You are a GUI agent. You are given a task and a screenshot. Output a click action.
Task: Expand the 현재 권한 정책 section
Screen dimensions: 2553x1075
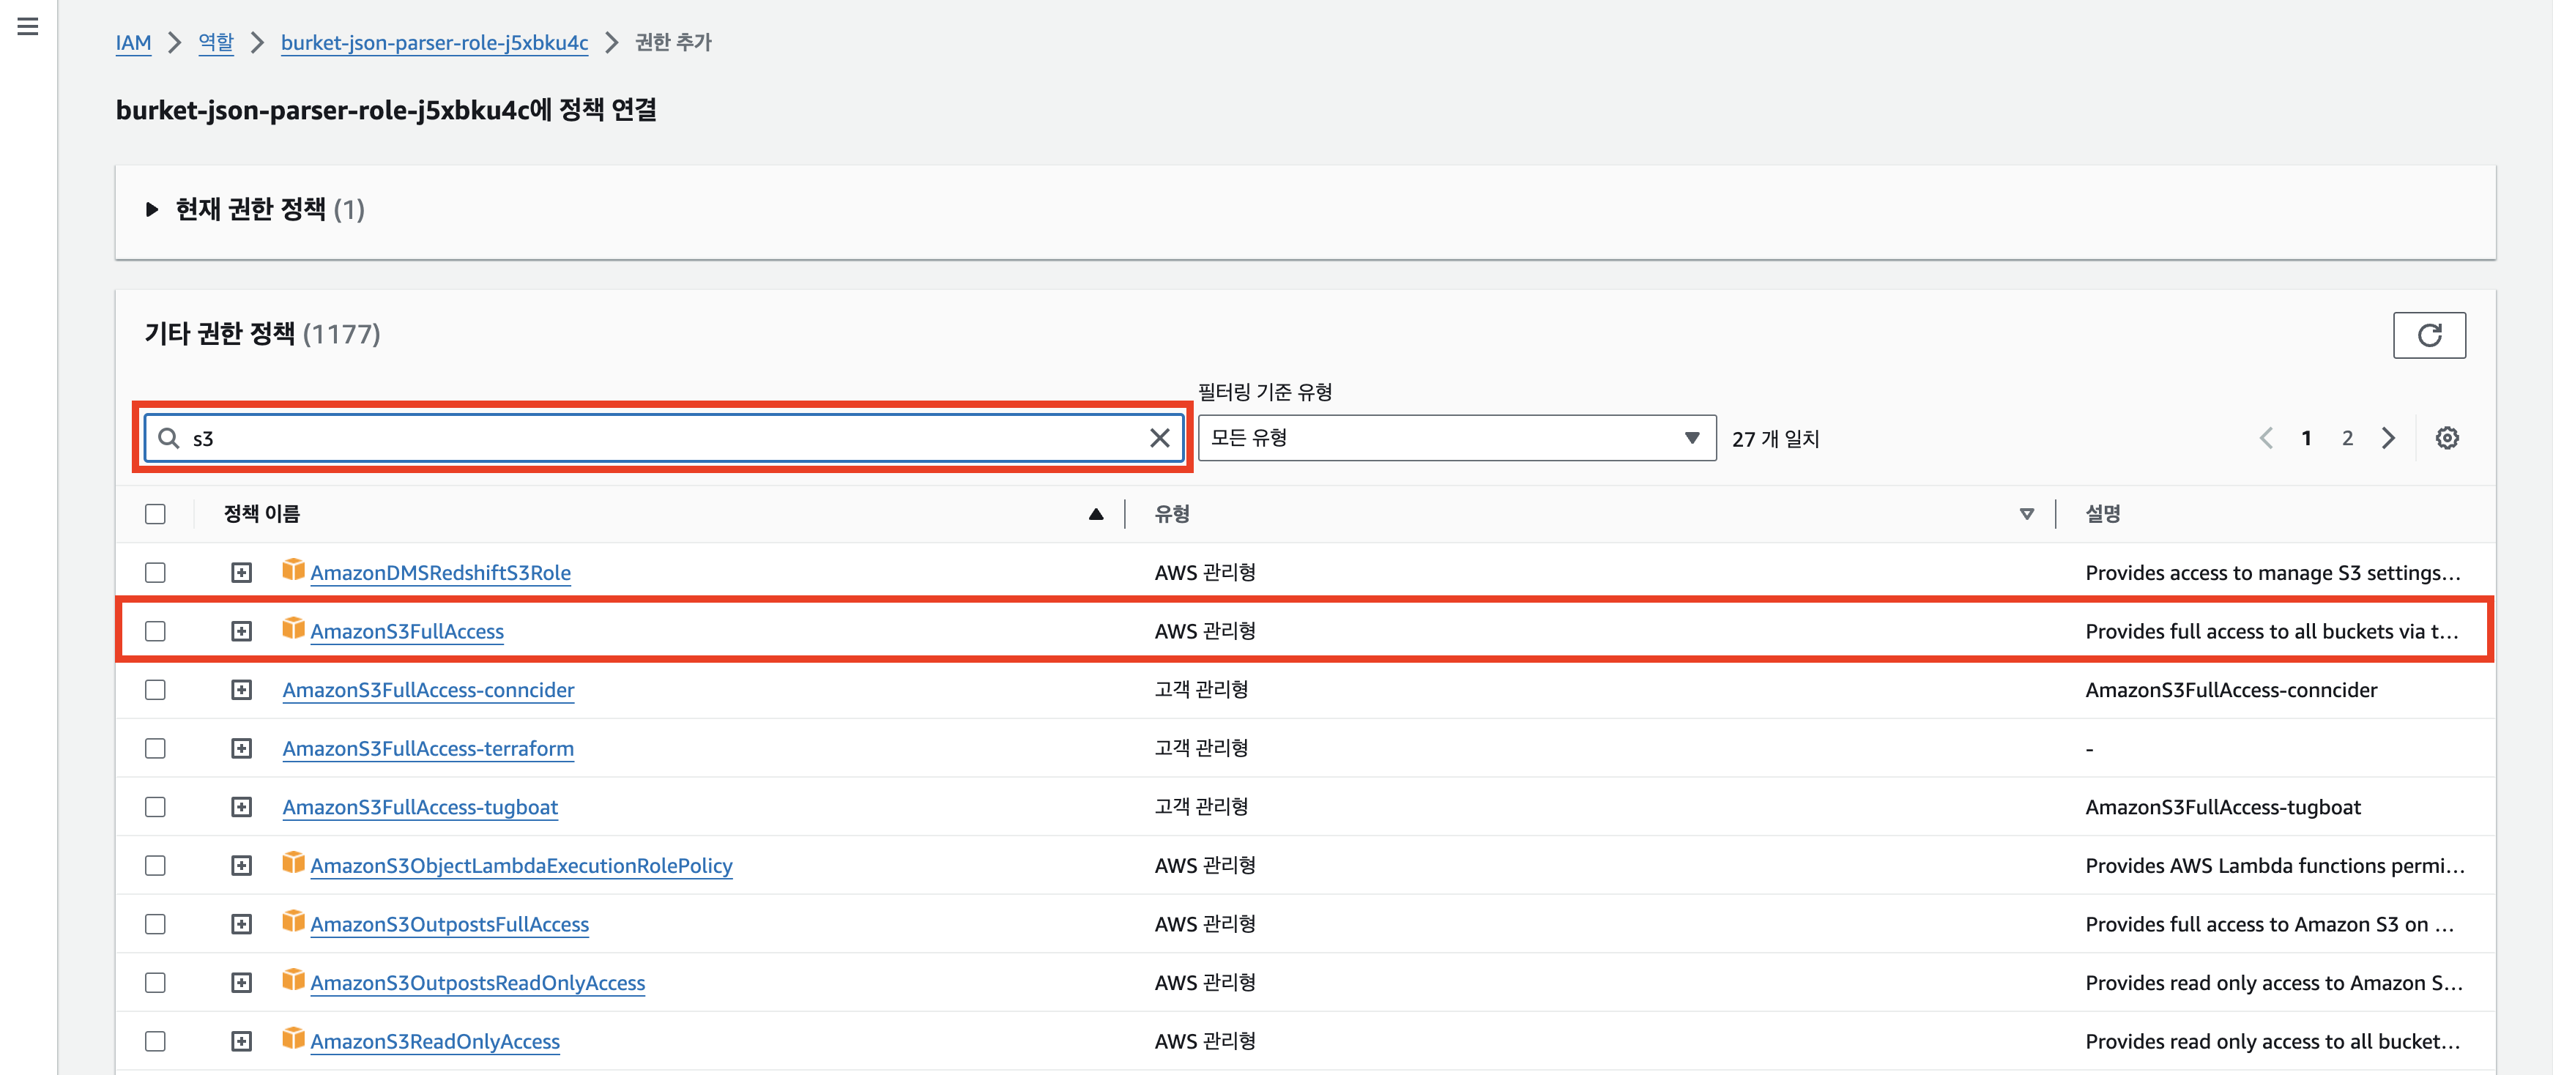pos(152,209)
